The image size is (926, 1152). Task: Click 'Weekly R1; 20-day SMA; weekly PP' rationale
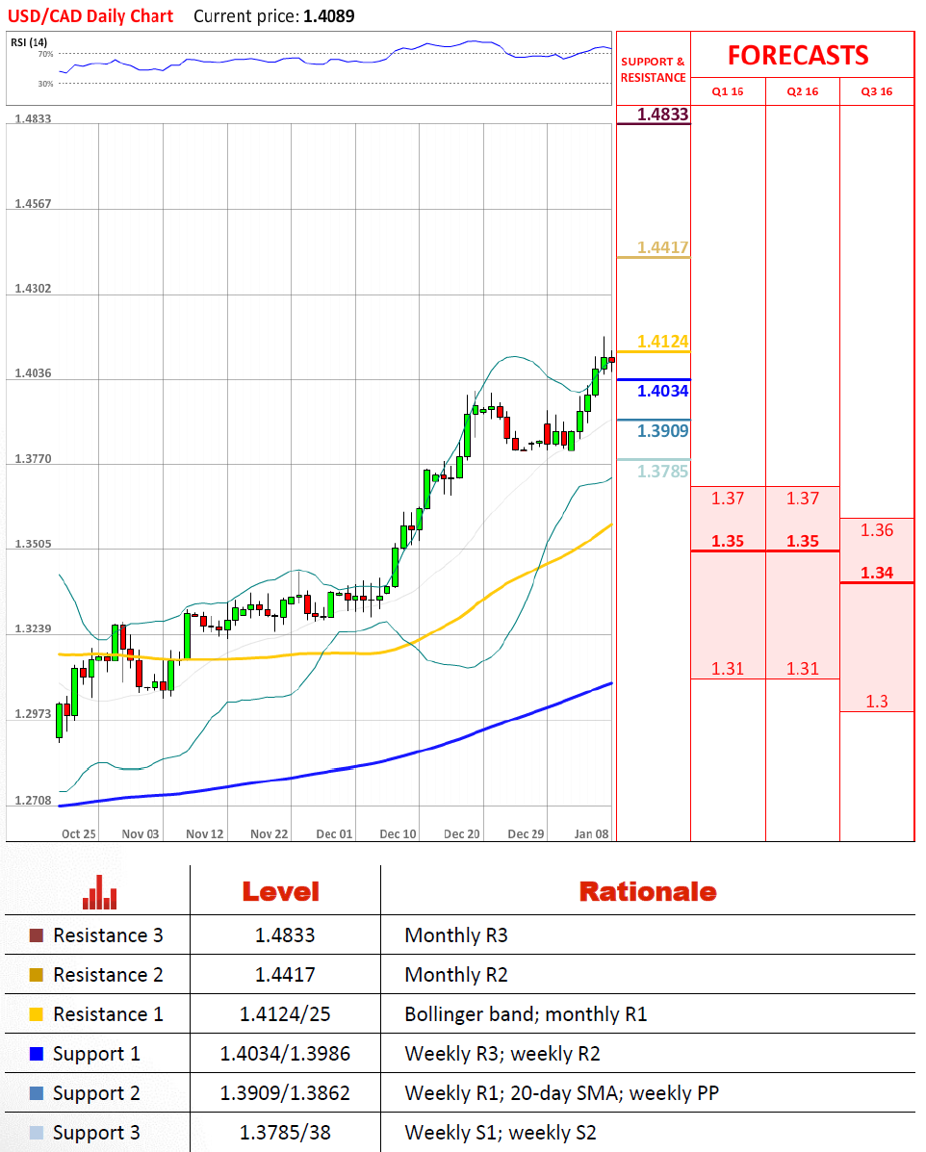562,1094
